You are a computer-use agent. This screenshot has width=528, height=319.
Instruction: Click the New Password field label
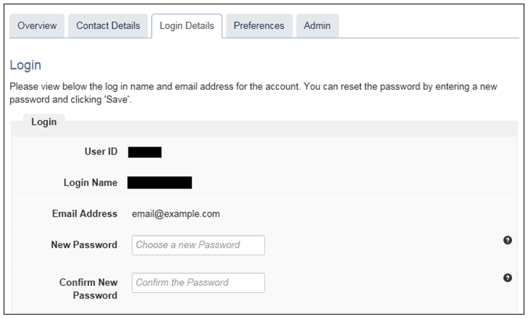(84, 245)
